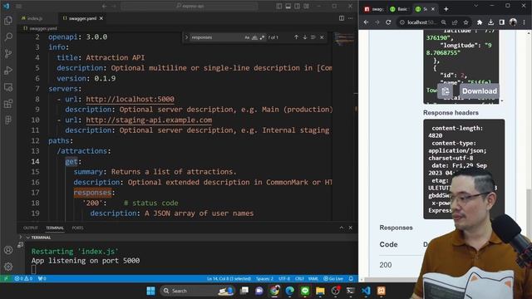Screen dimensions: 532x299
Task: Toggle the VS Code primary sidebar layout icon
Action: [279, 6]
